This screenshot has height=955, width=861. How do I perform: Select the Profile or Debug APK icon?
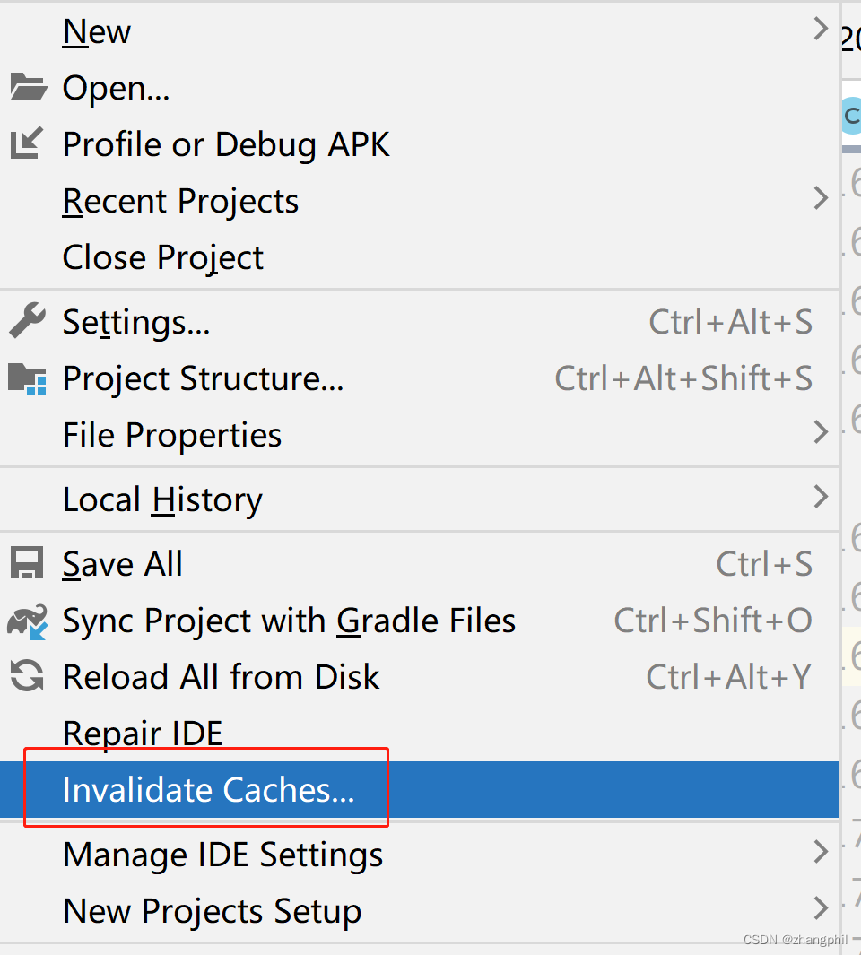tap(27, 143)
